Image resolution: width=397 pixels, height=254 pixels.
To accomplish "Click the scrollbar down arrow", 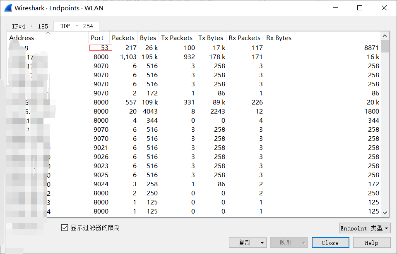I will click(x=385, y=213).
